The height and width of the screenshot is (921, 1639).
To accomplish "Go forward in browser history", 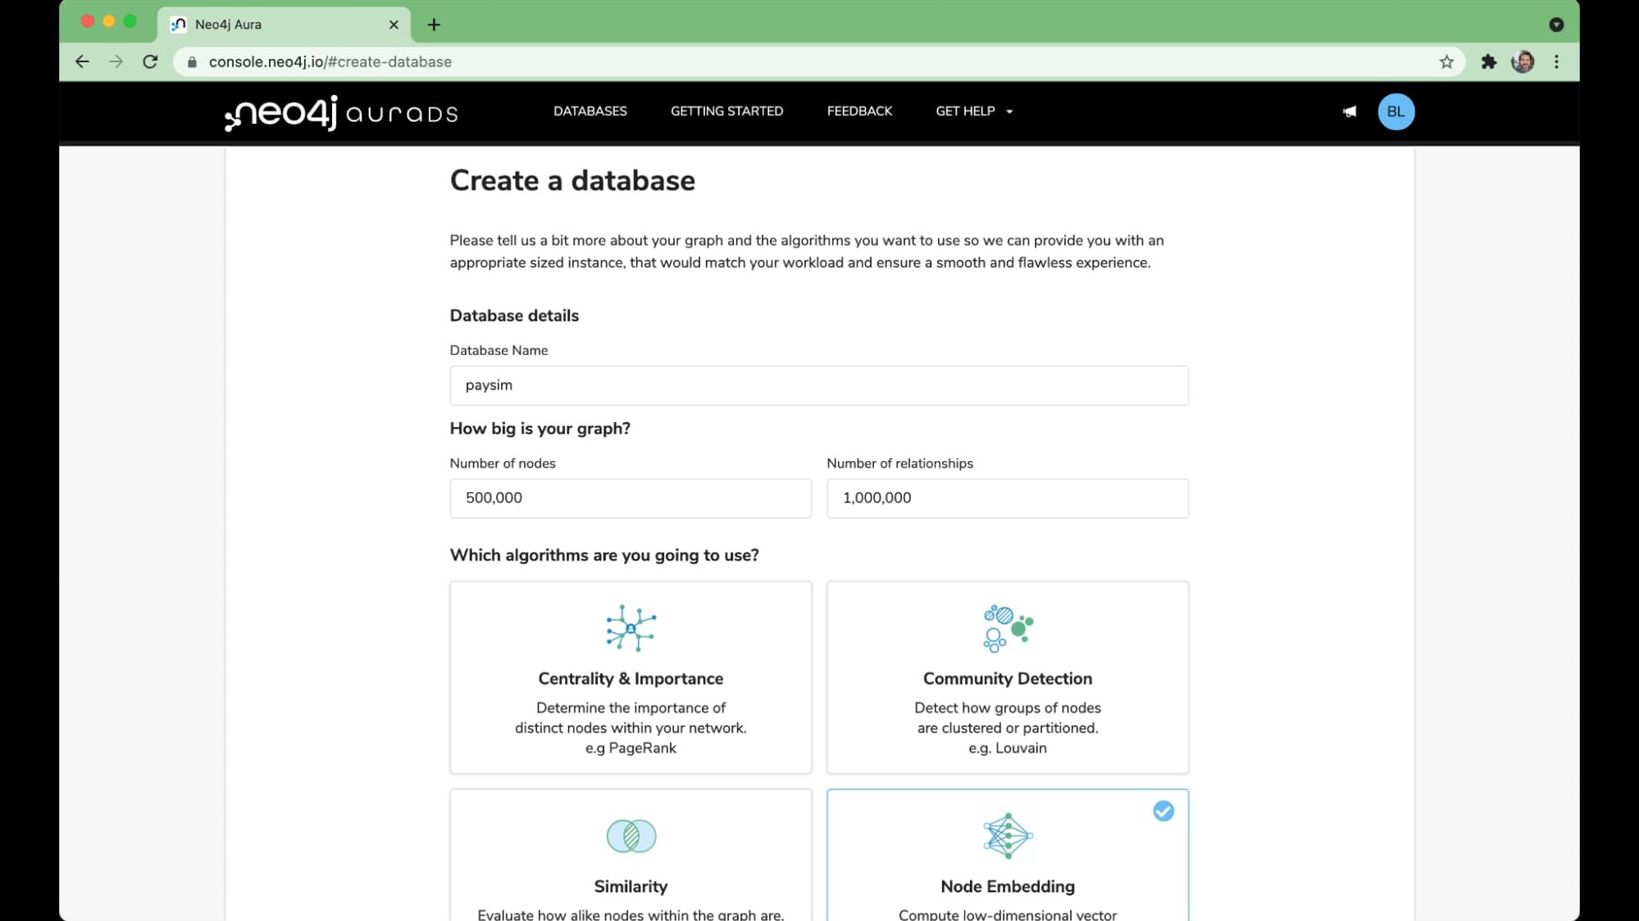I will pos(116,61).
